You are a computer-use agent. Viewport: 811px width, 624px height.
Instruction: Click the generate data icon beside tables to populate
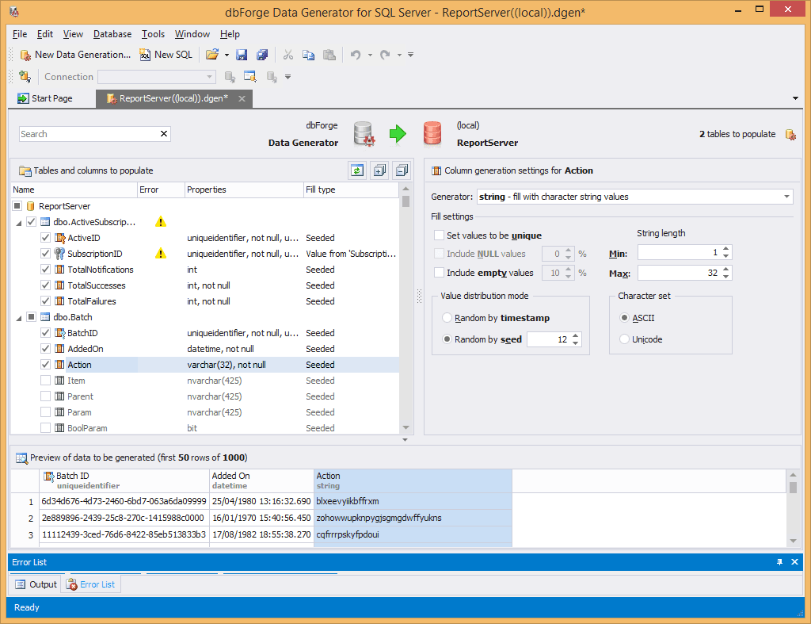[790, 135]
